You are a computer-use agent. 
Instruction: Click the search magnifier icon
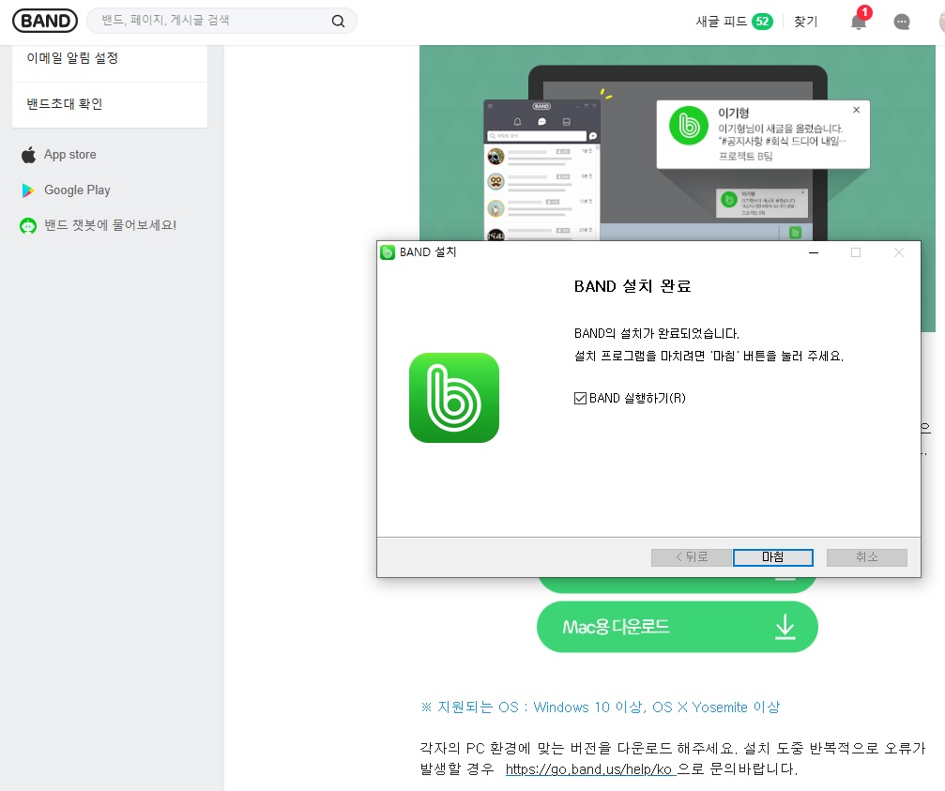(x=338, y=21)
